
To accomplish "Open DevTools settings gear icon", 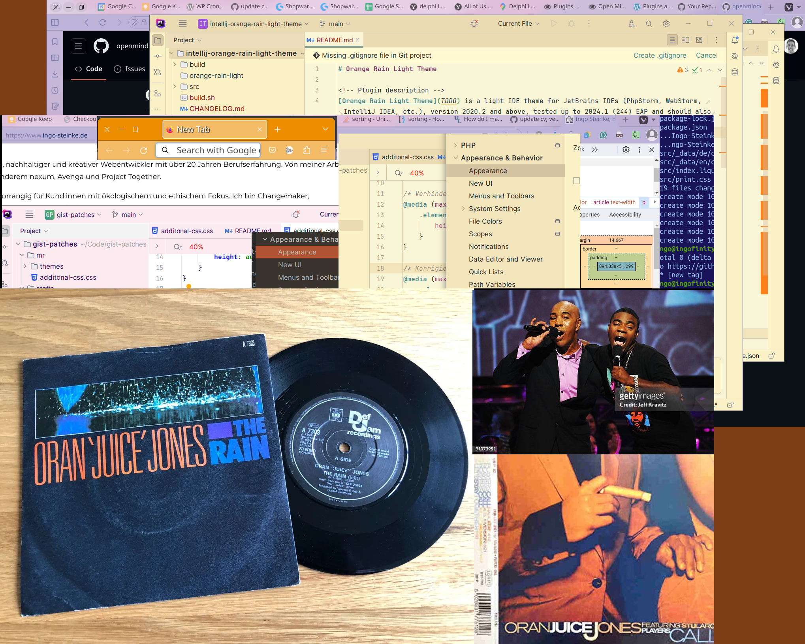I will (x=626, y=150).
